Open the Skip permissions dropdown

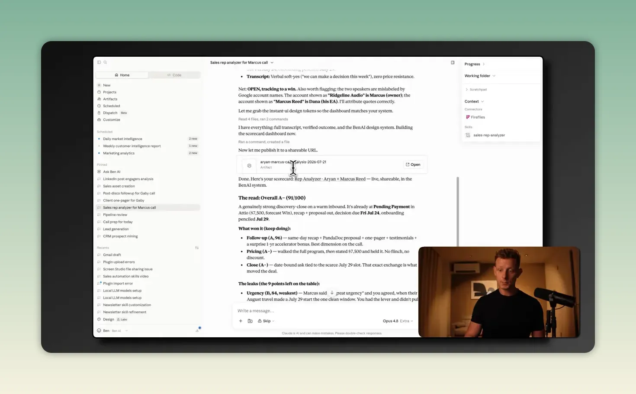(266, 321)
